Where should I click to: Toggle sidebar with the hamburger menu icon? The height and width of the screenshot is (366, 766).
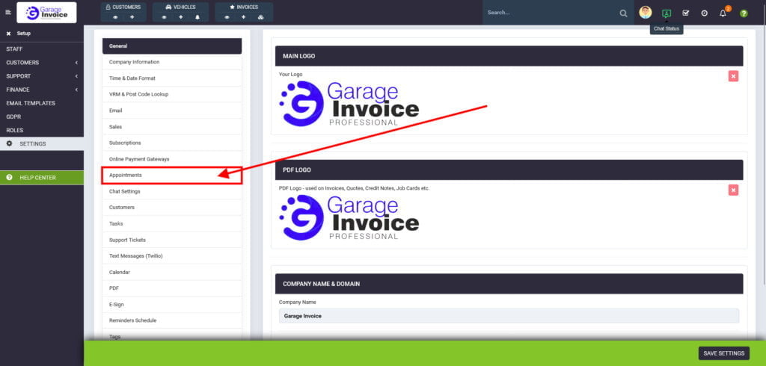pos(7,12)
